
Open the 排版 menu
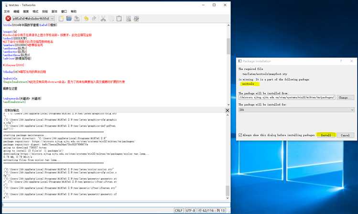pyautogui.click(x=45, y=11)
